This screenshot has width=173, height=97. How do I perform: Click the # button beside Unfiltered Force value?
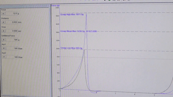[4, 40]
